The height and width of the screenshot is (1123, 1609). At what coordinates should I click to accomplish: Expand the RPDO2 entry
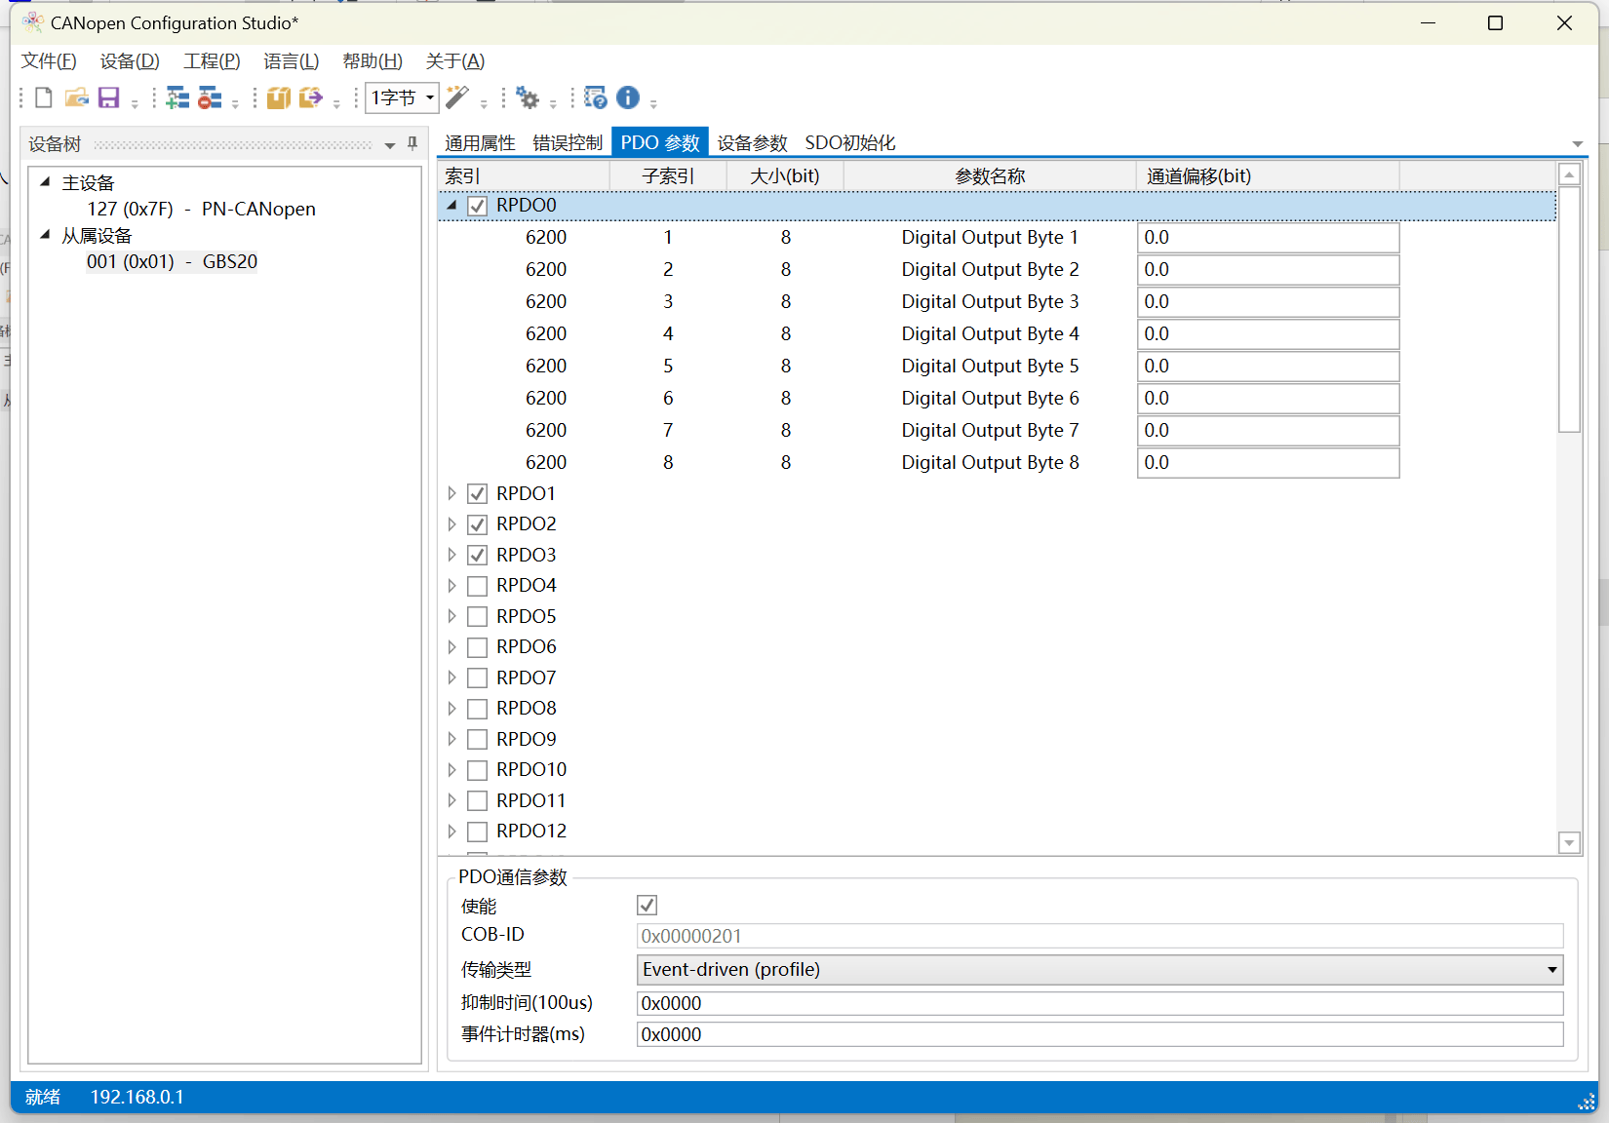point(451,524)
